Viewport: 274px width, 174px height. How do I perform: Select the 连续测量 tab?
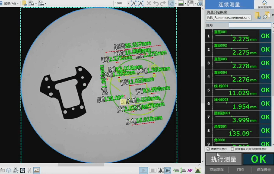pyautogui.click(x=229, y=5)
